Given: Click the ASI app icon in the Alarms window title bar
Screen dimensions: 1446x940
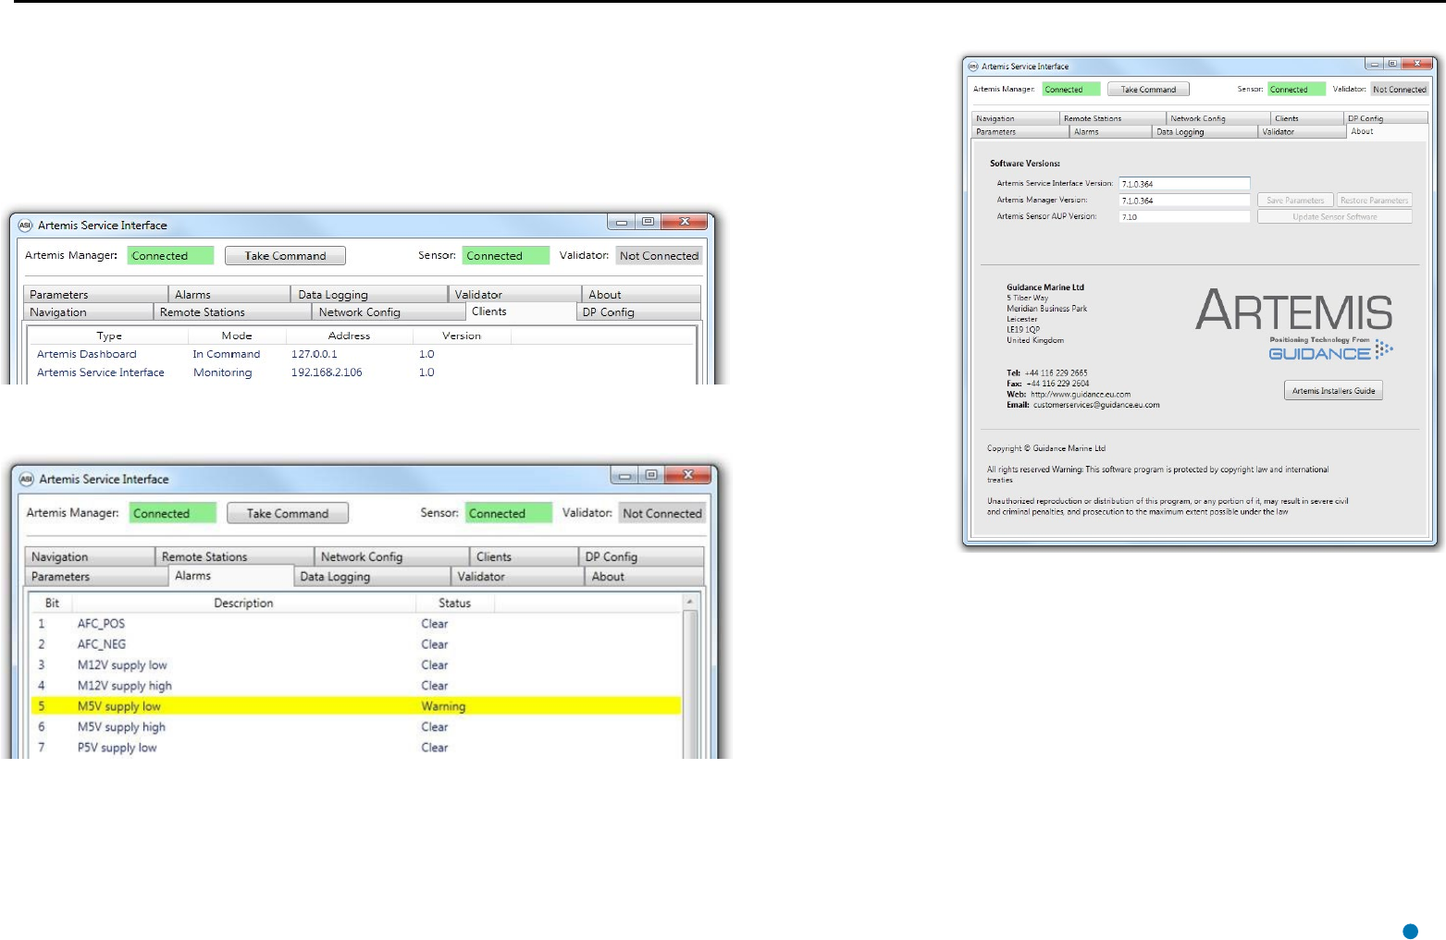Looking at the screenshot, I should 27,479.
